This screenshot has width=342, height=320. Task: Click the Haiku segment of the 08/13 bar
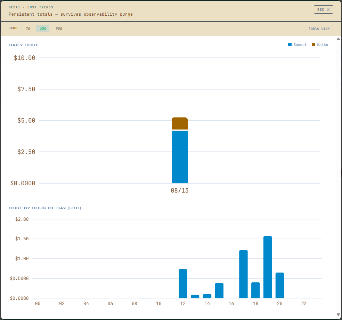pos(179,124)
